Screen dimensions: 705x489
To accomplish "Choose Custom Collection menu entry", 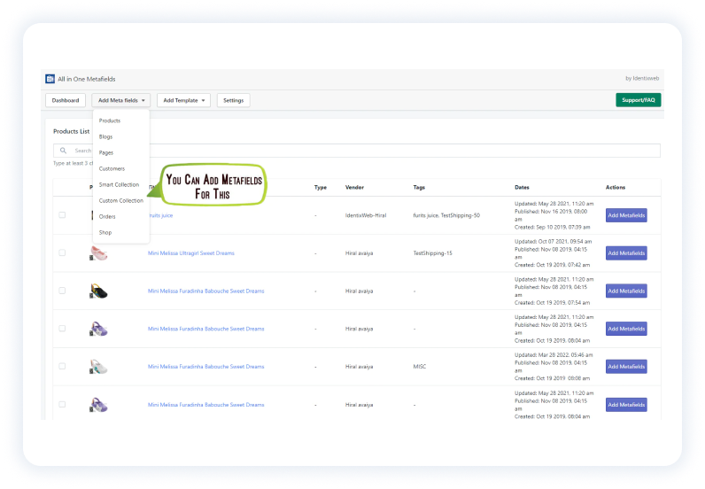I will 121,200.
